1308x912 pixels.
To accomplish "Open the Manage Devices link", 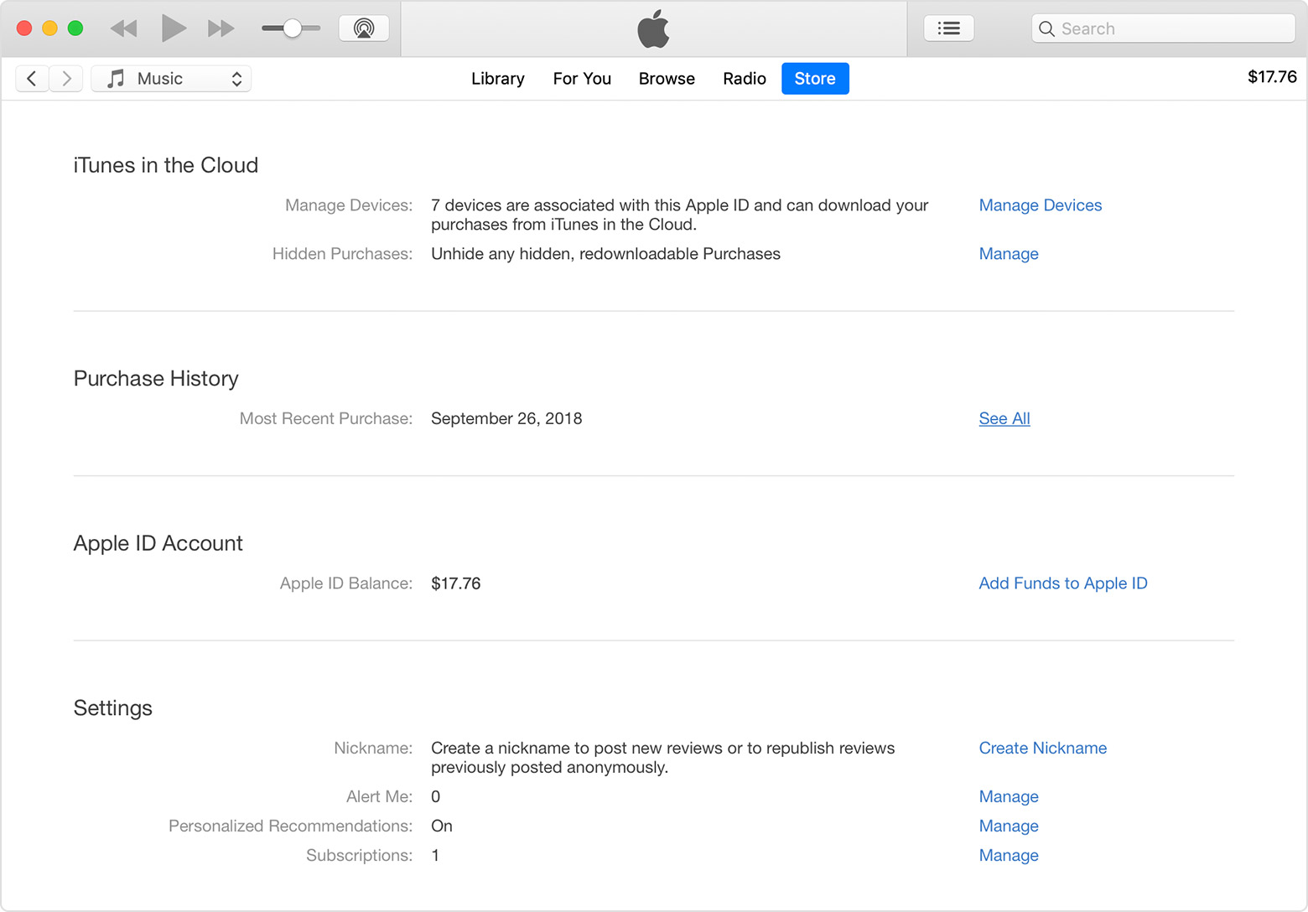I will 1041,205.
